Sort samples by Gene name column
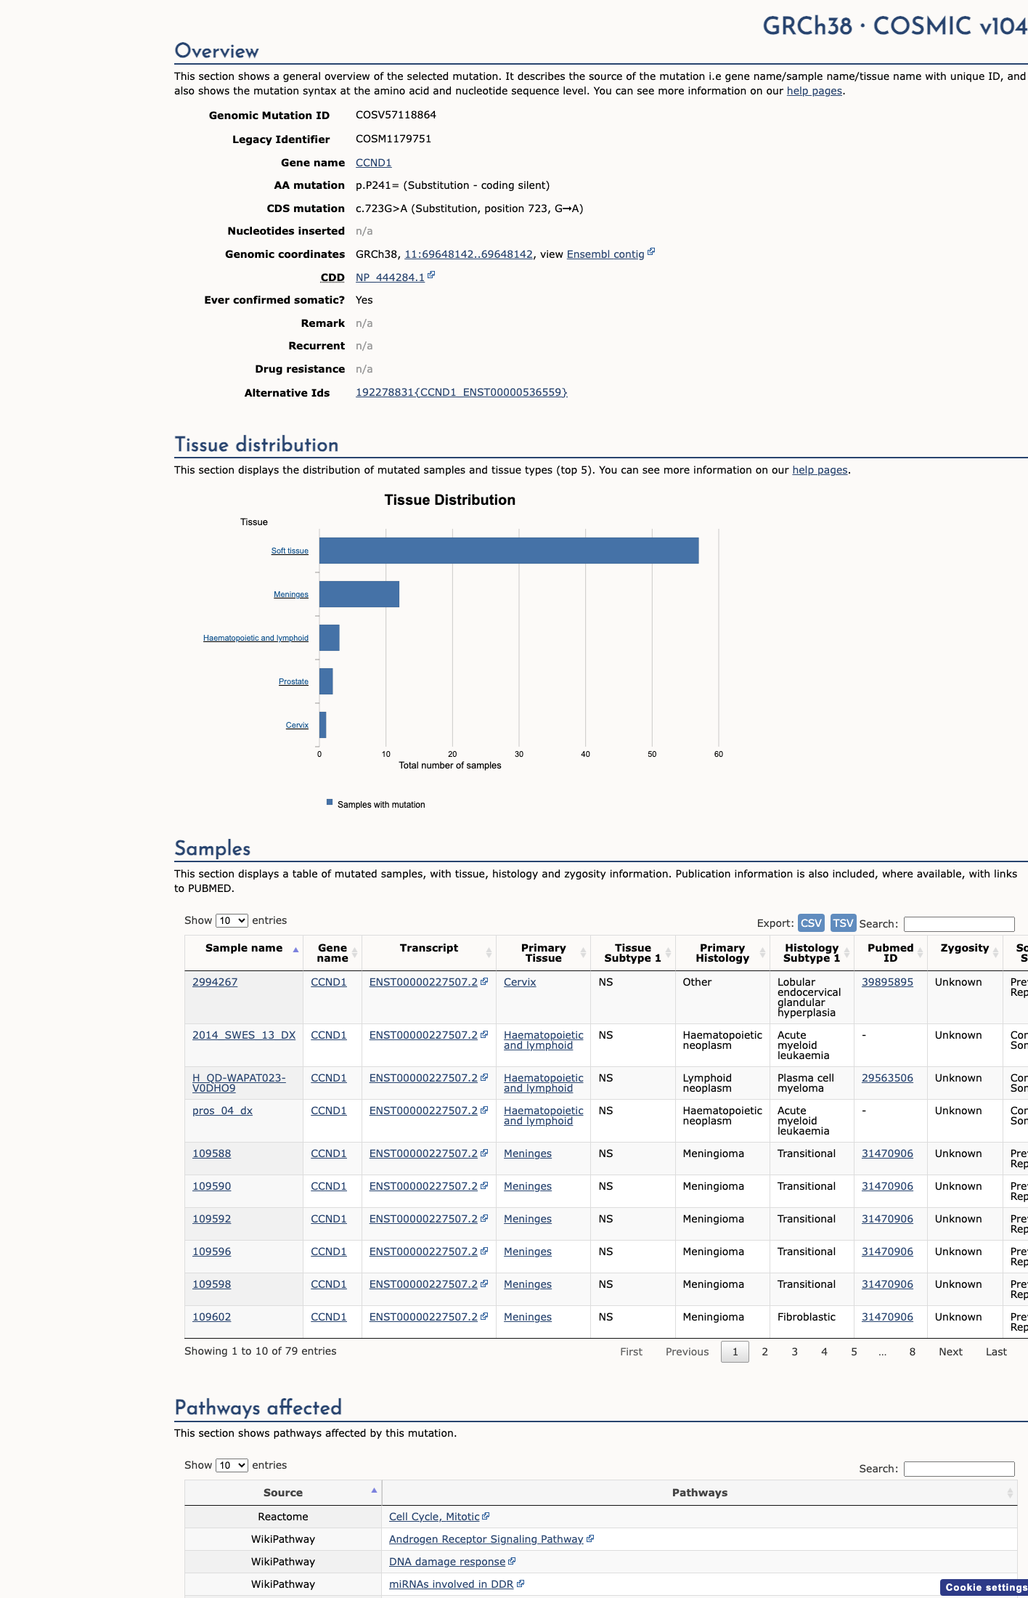This screenshot has height=1598, width=1028. point(333,953)
